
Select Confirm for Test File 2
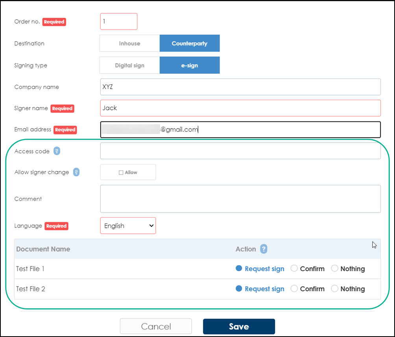(x=294, y=289)
